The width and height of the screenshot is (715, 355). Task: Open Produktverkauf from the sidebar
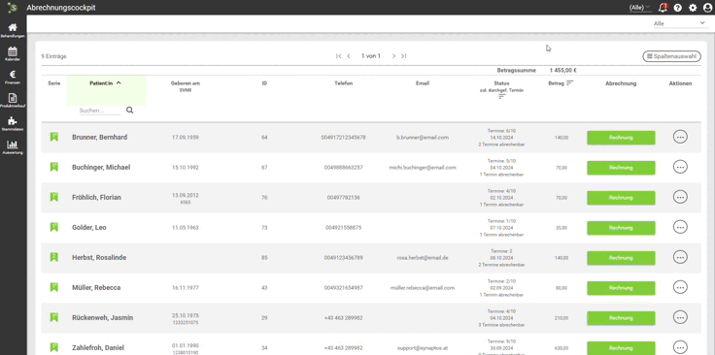(x=13, y=101)
